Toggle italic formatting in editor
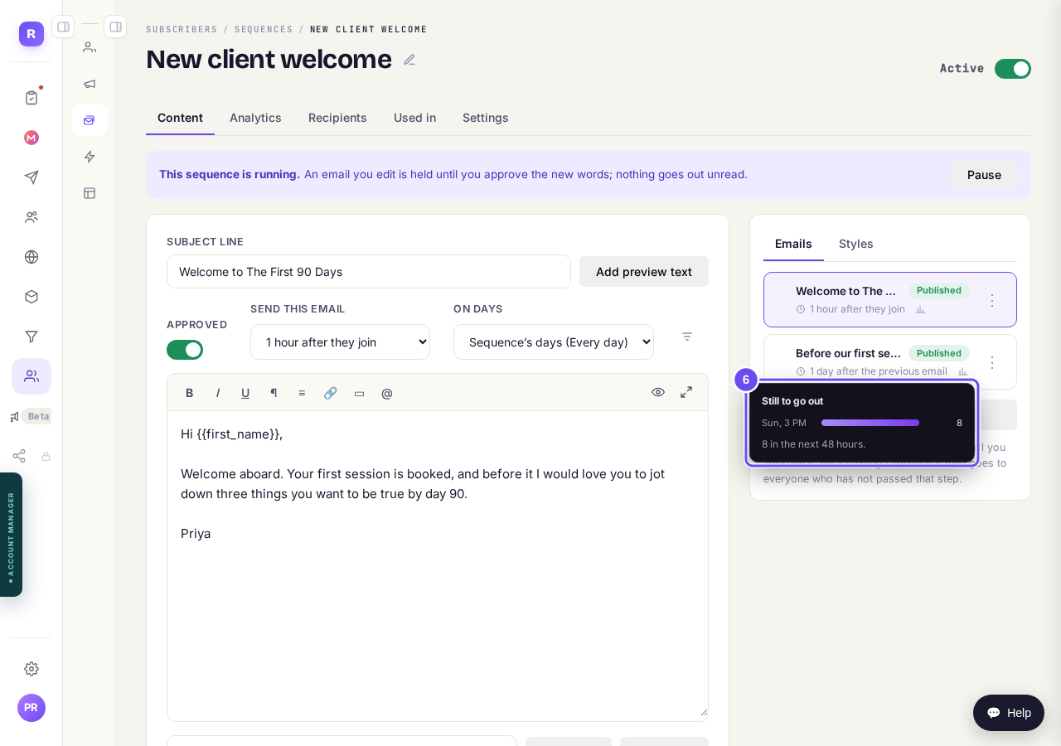Image resolution: width=1061 pixels, height=746 pixels. point(218,393)
